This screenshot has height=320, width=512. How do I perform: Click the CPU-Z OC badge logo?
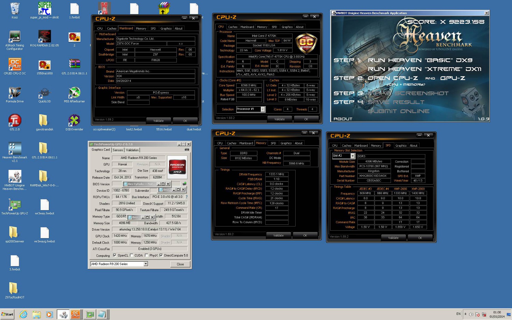click(306, 43)
